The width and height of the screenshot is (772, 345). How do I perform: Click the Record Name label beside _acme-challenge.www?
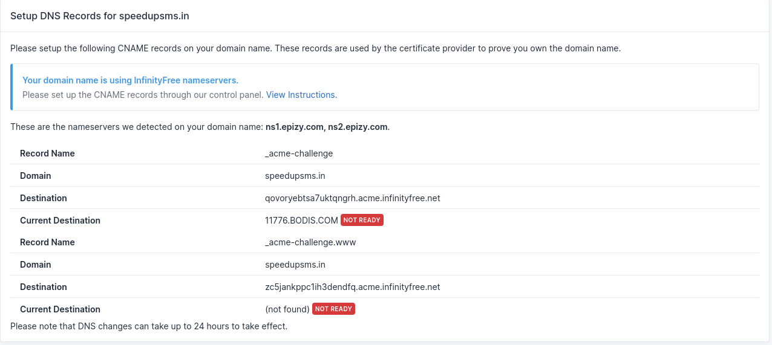tap(47, 242)
